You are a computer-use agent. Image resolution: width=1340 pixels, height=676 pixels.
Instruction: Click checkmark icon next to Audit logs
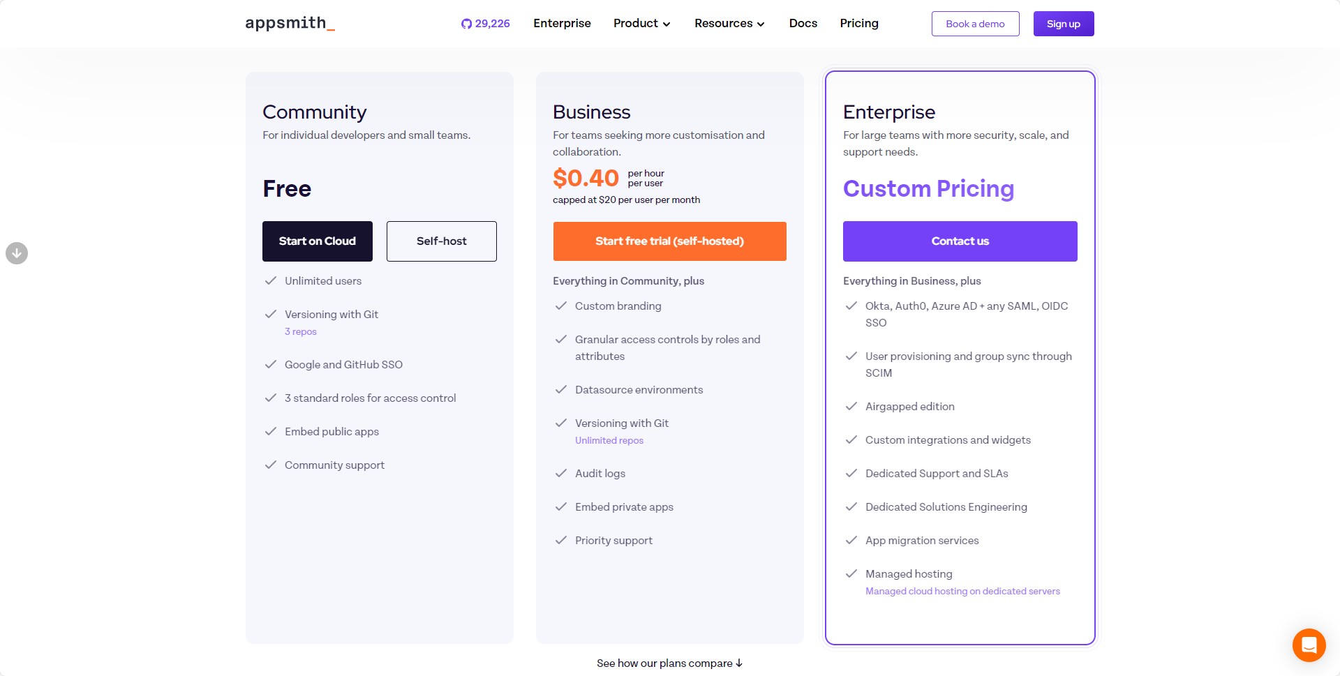point(561,474)
